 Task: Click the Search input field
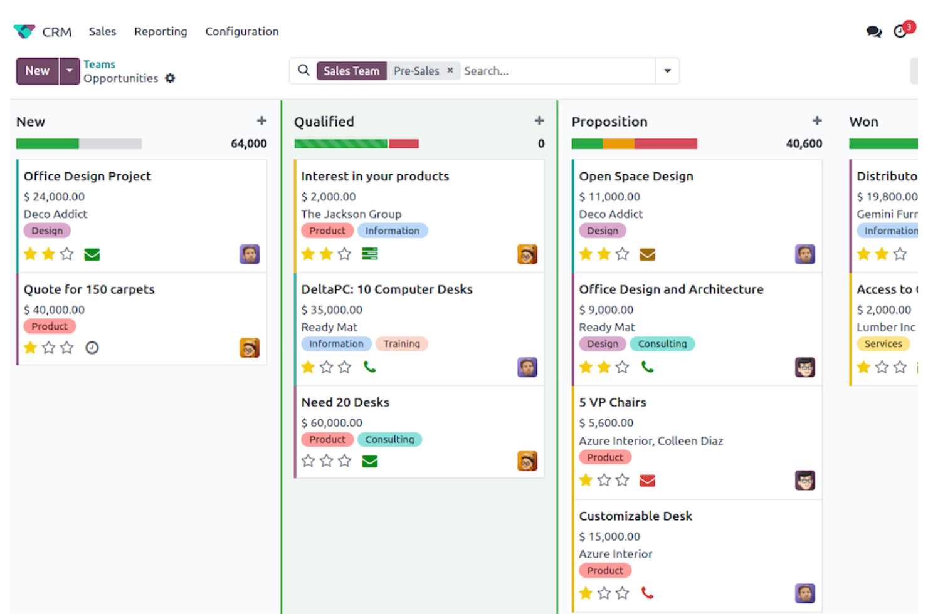557,71
